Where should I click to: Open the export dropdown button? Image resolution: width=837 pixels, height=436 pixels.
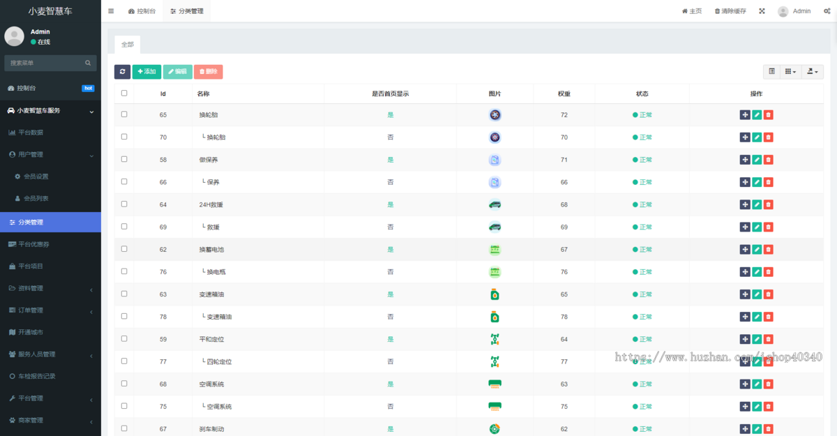coord(813,71)
